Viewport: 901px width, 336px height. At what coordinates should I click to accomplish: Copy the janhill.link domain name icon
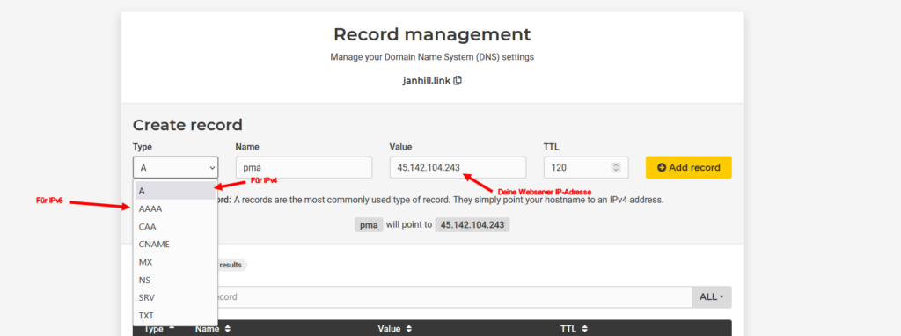458,80
